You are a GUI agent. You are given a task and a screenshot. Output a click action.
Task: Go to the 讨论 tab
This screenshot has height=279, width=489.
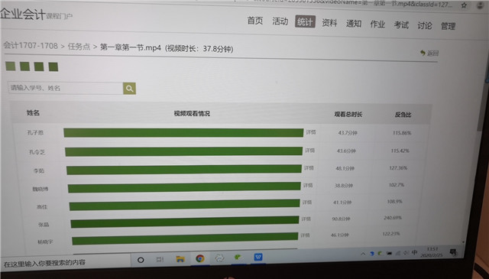click(425, 25)
